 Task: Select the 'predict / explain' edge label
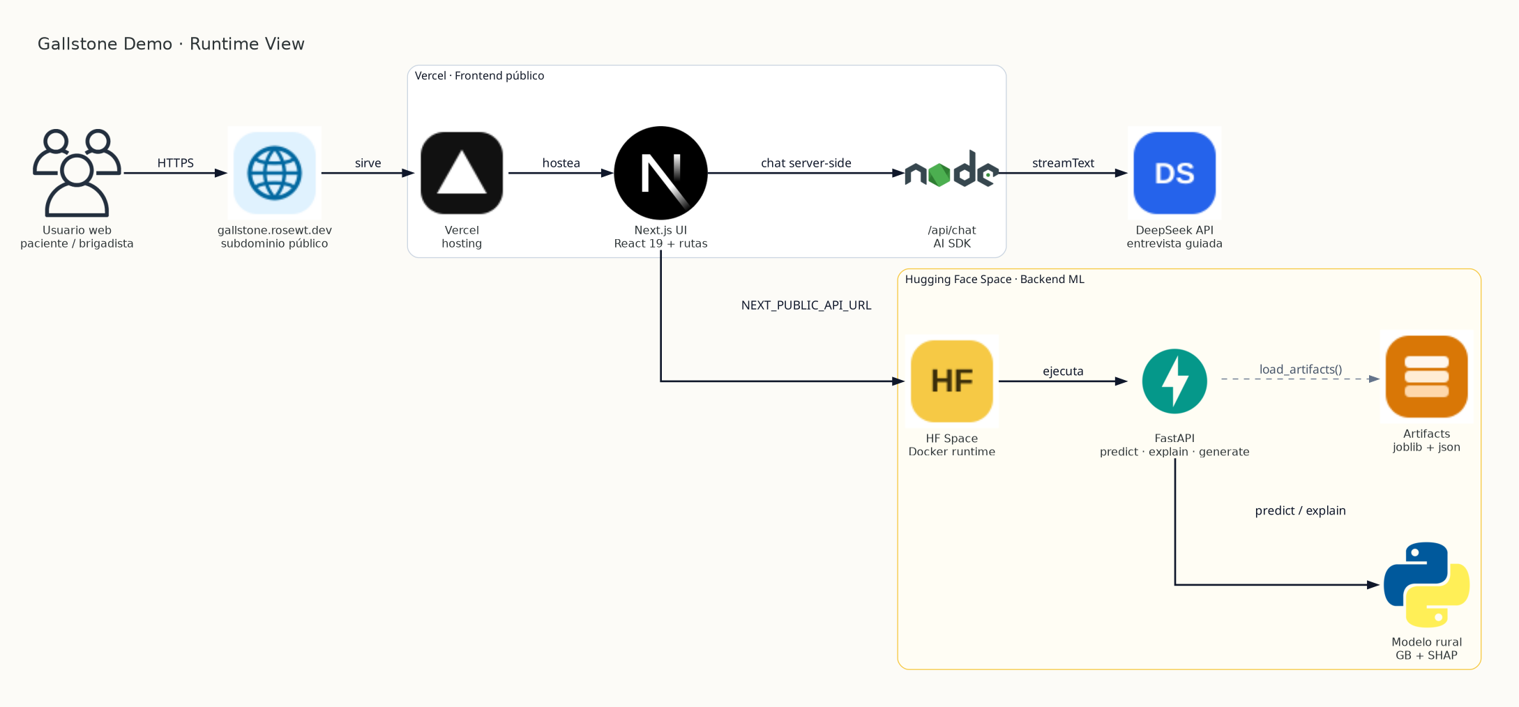click(1300, 510)
